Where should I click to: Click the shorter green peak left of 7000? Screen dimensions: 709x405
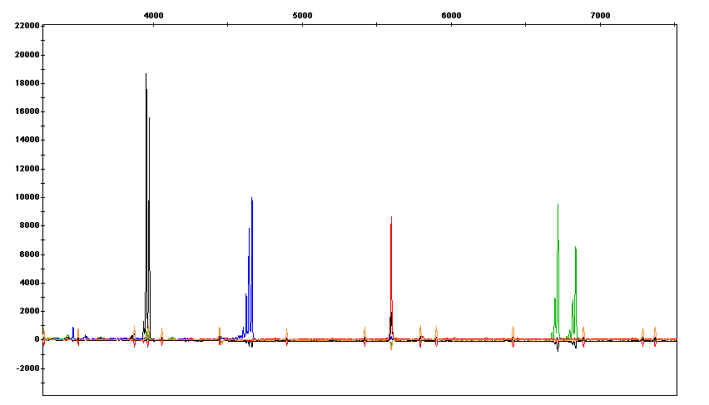pos(575,249)
